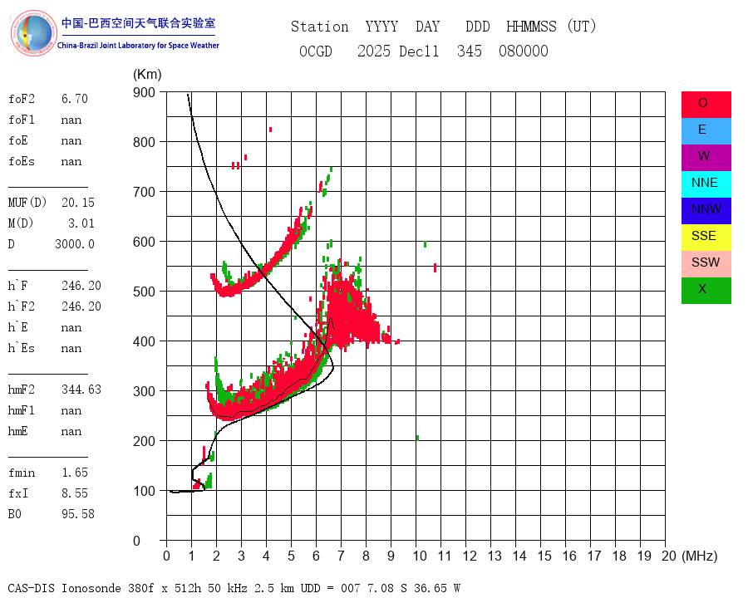This screenshot has width=748, height=598.
Task: Click the hmE parameter label
Action: 18,431
